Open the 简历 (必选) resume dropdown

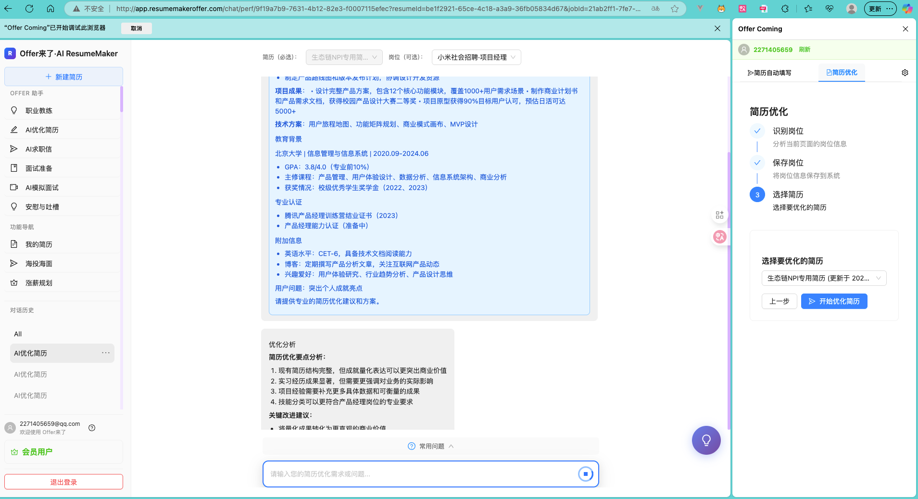[344, 57]
